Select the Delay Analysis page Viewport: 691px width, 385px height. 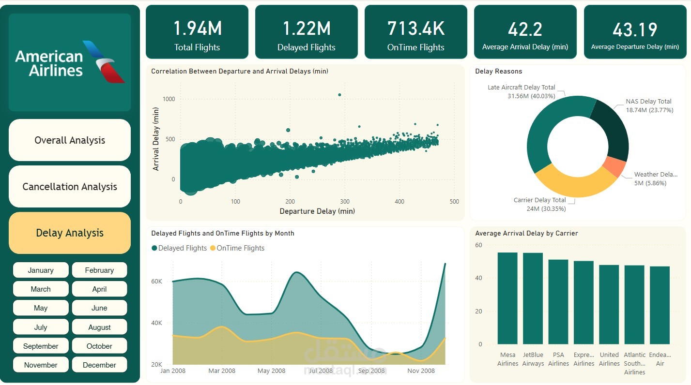[x=70, y=233]
